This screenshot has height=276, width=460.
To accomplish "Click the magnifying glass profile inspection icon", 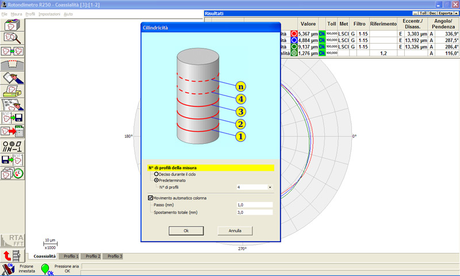I will [12, 38].
